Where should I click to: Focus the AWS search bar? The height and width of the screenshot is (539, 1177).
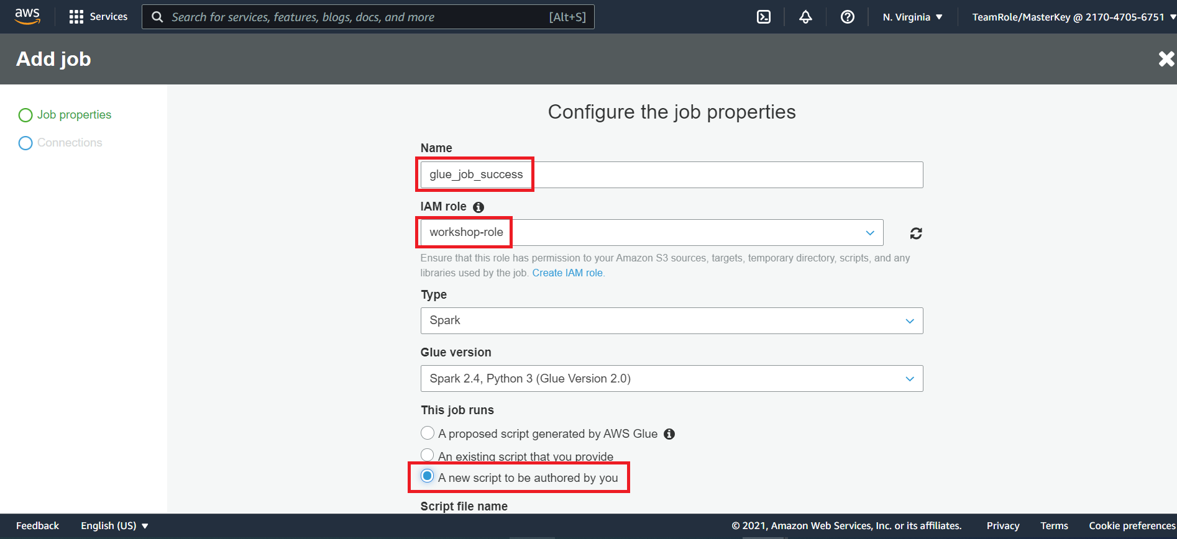pos(368,17)
